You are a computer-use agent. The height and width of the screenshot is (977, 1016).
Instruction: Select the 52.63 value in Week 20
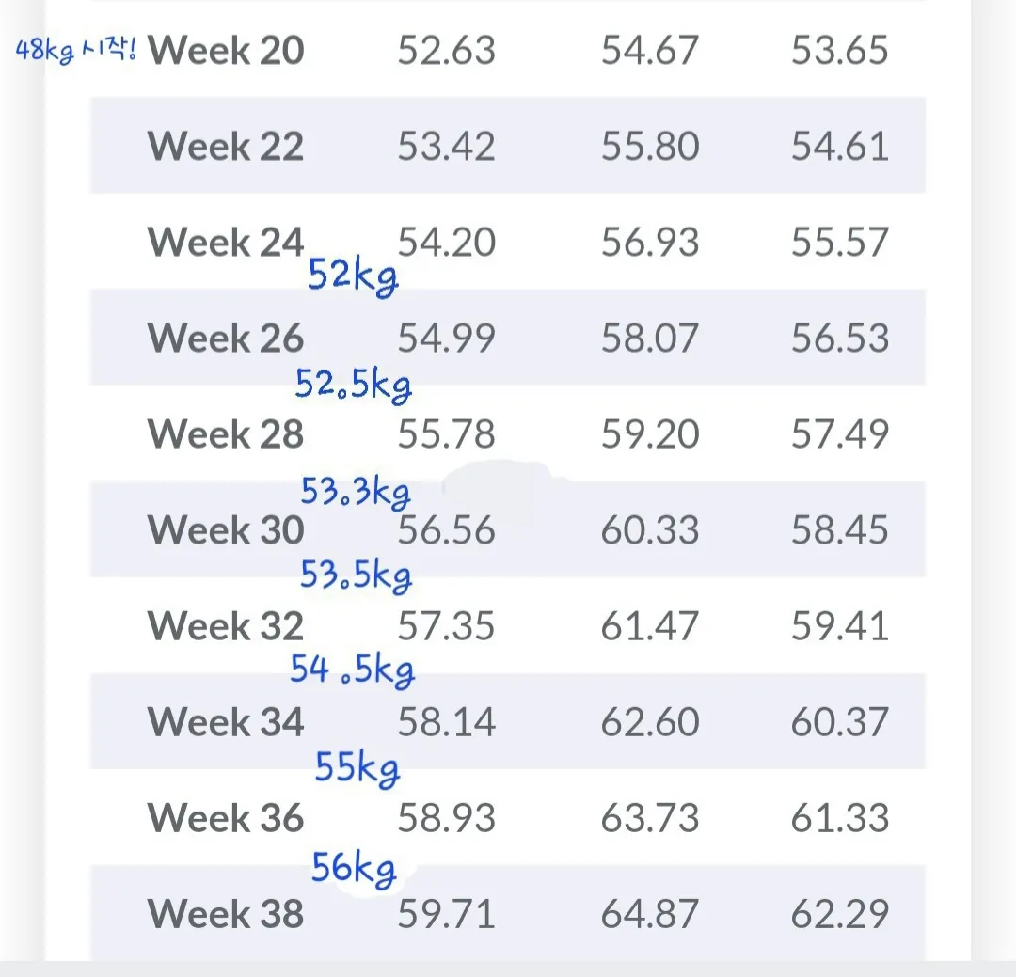[447, 50]
